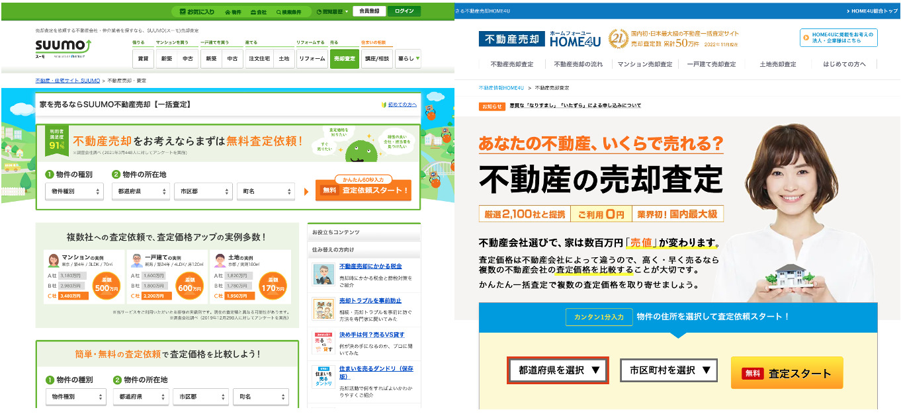Viewport: 901px width, 414px height.
Task: Open the HOME4U総合トップ link
Action: [x=873, y=11]
